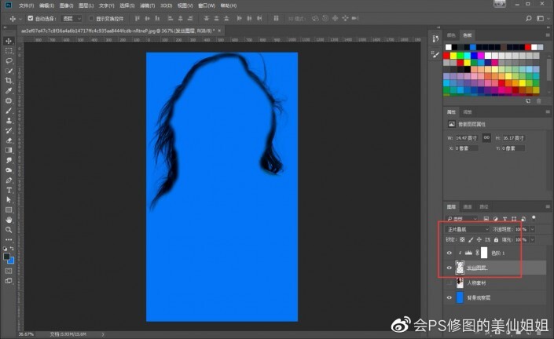Select the Horizontal Type tool
Image resolution: width=554 pixels, height=339 pixels.
click(x=9, y=190)
